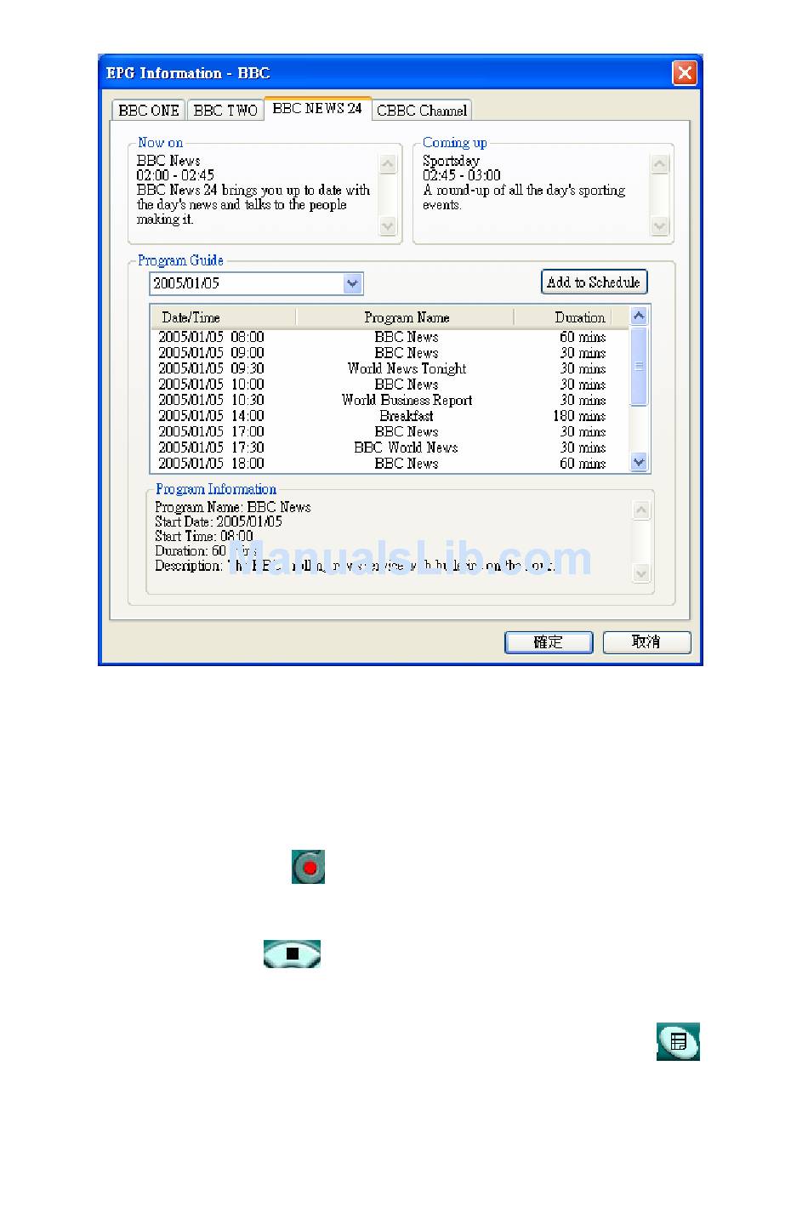Select the 17:00 BBC News row
Screen dimensions: 808x1208
(390, 431)
